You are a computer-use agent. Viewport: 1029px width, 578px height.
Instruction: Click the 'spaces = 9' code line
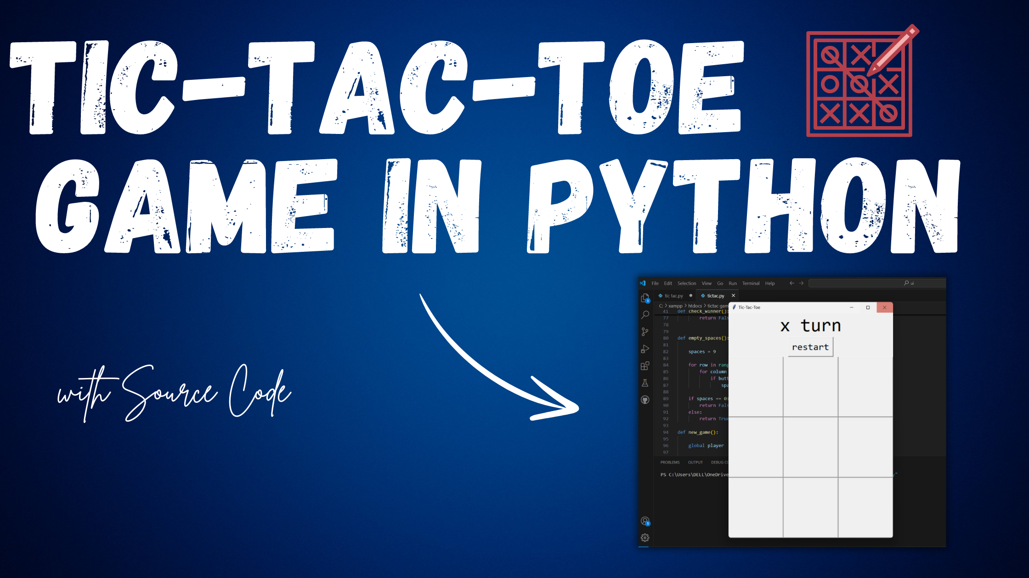(702, 351)
